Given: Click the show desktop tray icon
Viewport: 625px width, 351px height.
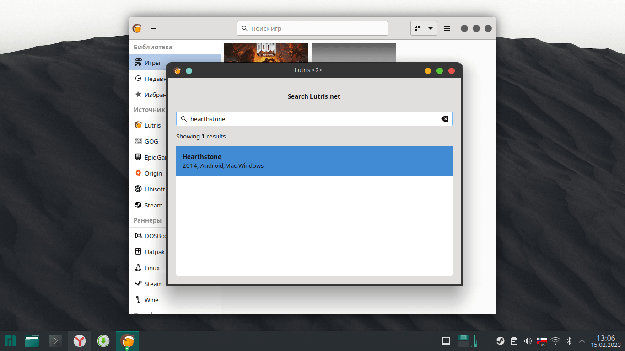Looking at the screenshot, I should click(x=446, y=341).
